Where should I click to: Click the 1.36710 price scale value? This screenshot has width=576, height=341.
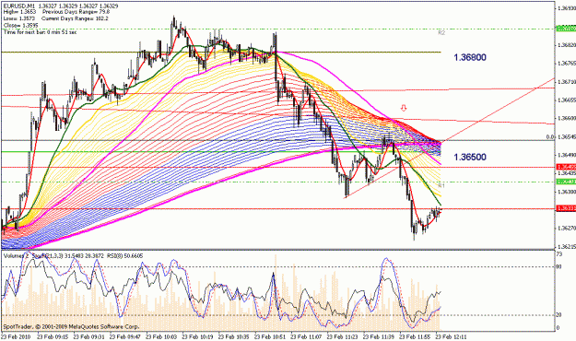567,82
